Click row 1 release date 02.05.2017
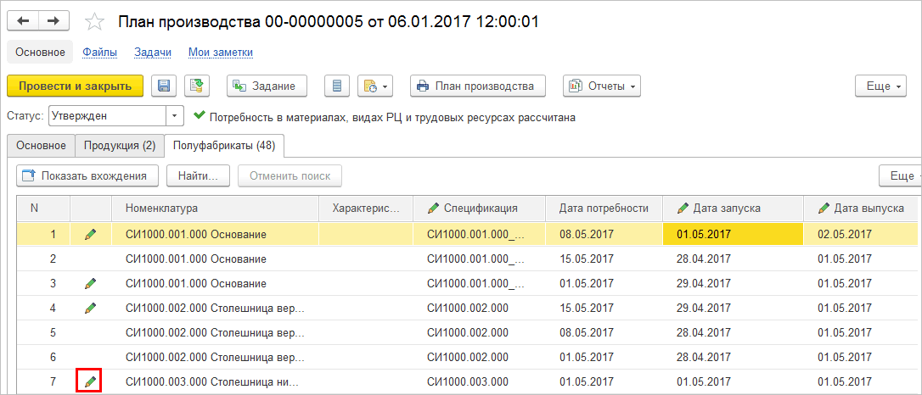The image size is (922, 395). point(861,234)
